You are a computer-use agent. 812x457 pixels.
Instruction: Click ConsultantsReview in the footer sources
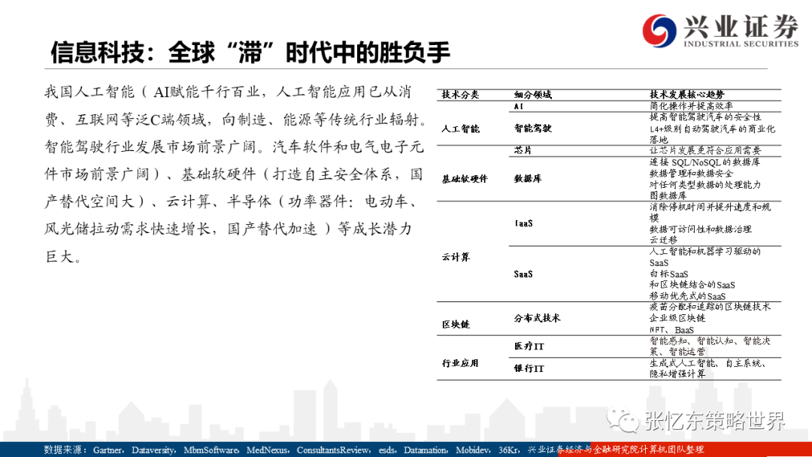pyautogui.click(x=332, y=450)
